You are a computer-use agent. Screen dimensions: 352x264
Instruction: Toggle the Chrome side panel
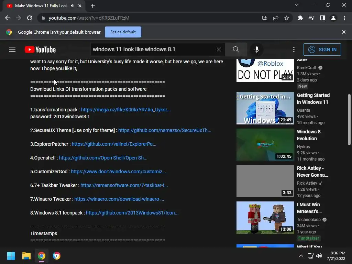tap(322, 18)
